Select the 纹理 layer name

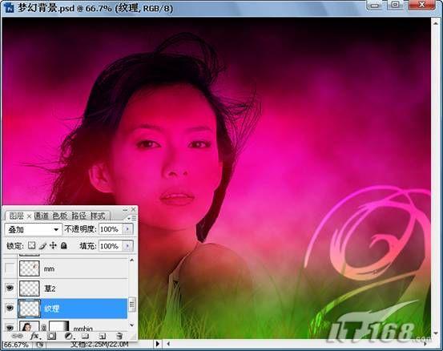coord(52,309)
